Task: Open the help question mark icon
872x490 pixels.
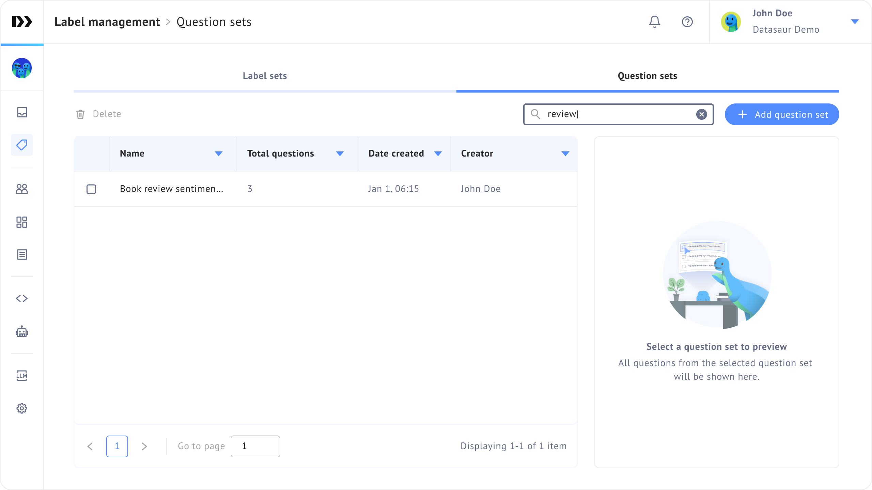Action: 687,22
